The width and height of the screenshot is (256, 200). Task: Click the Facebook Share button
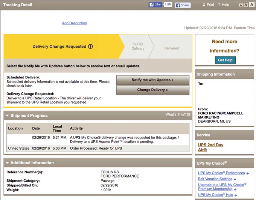pyautogui.click(x=183, y=5)
